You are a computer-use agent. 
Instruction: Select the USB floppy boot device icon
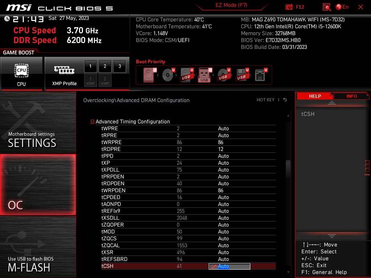[x=242, y=75]
